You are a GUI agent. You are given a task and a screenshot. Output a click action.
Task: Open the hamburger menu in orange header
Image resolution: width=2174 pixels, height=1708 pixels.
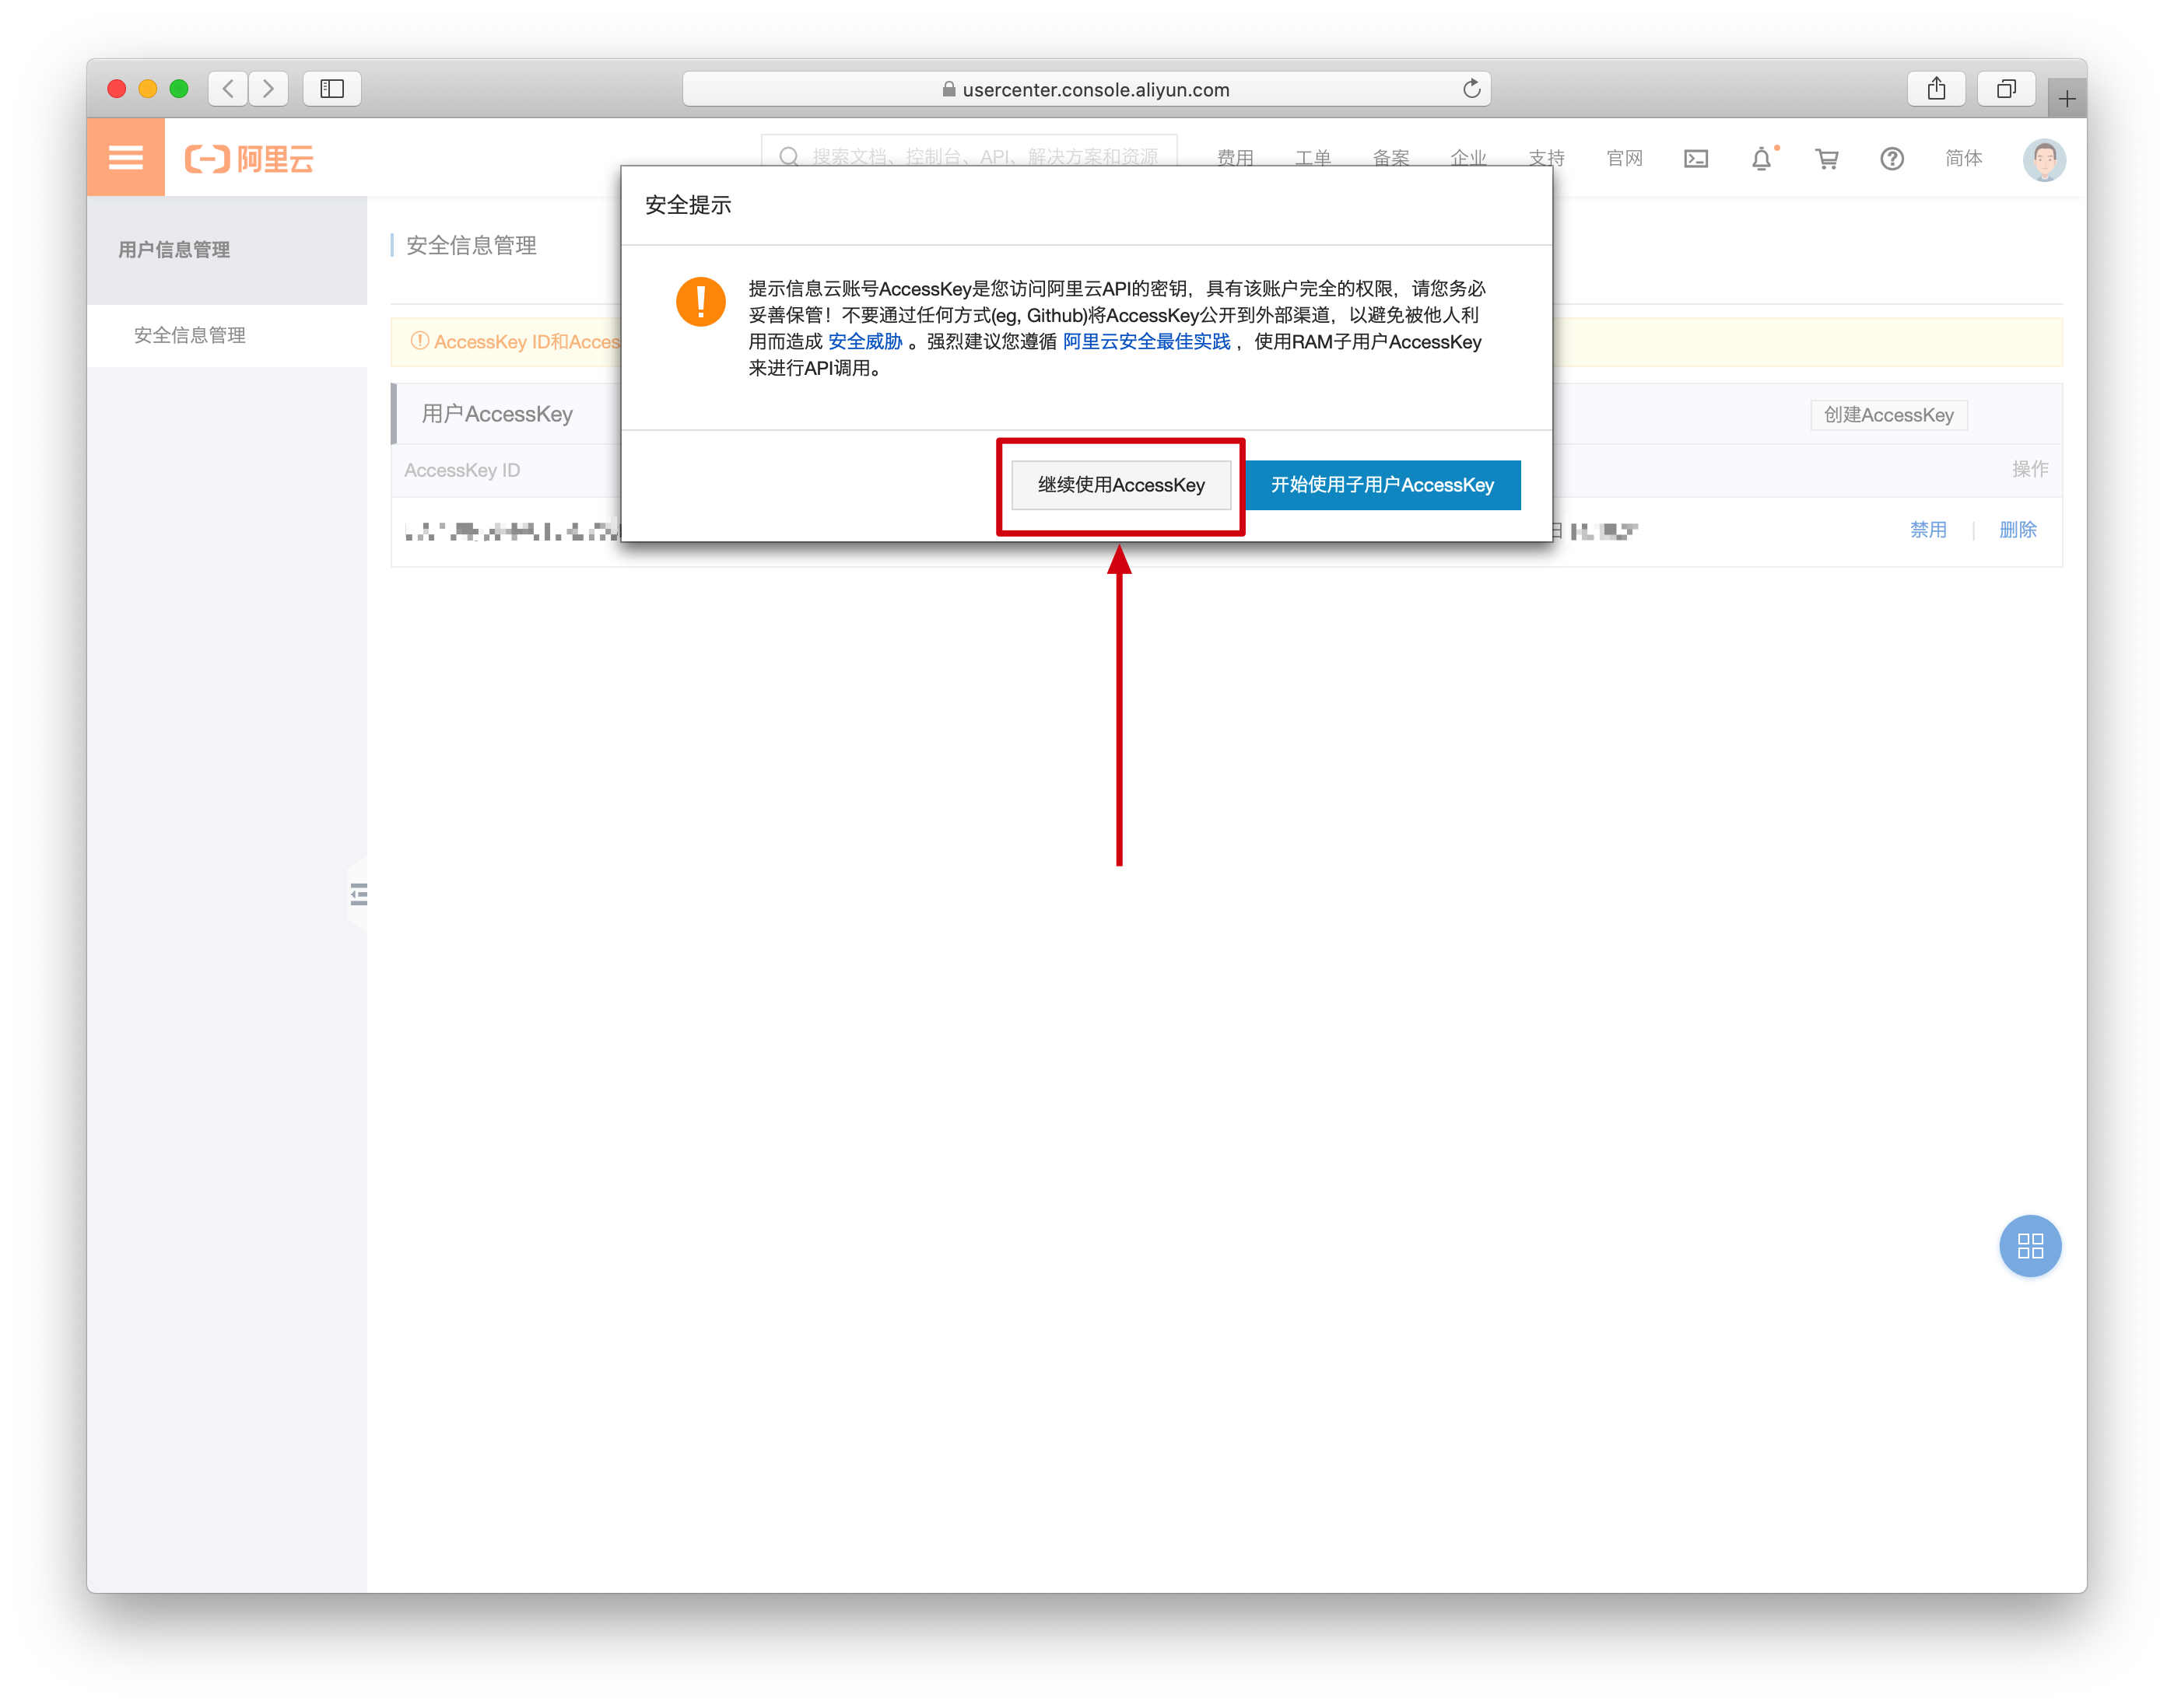click(125, 157)
